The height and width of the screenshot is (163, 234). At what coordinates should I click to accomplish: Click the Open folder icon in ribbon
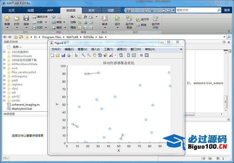[x=17, y=18]
